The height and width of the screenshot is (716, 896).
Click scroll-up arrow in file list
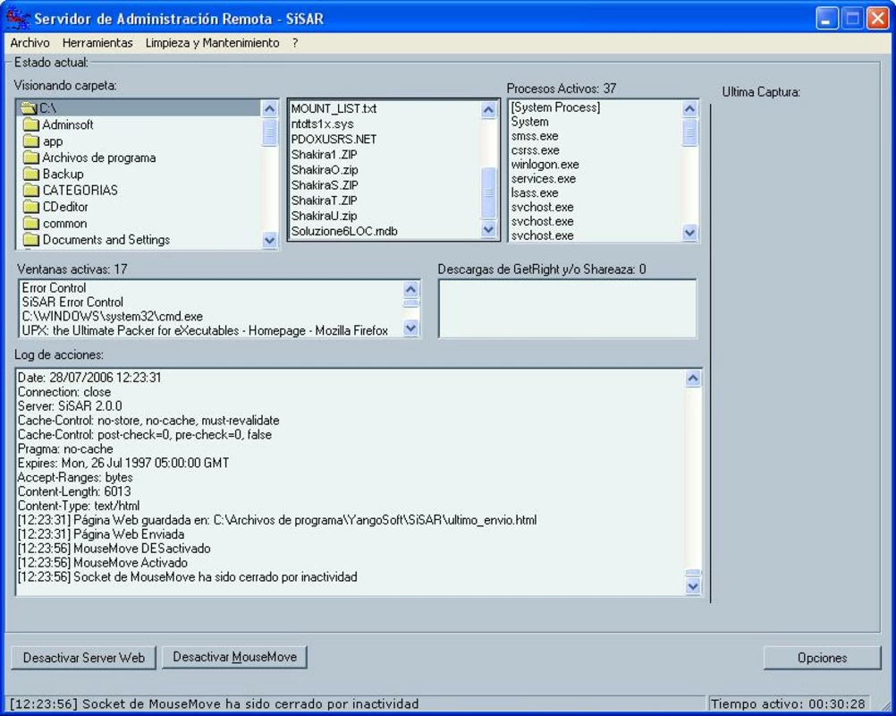point(488,110)
